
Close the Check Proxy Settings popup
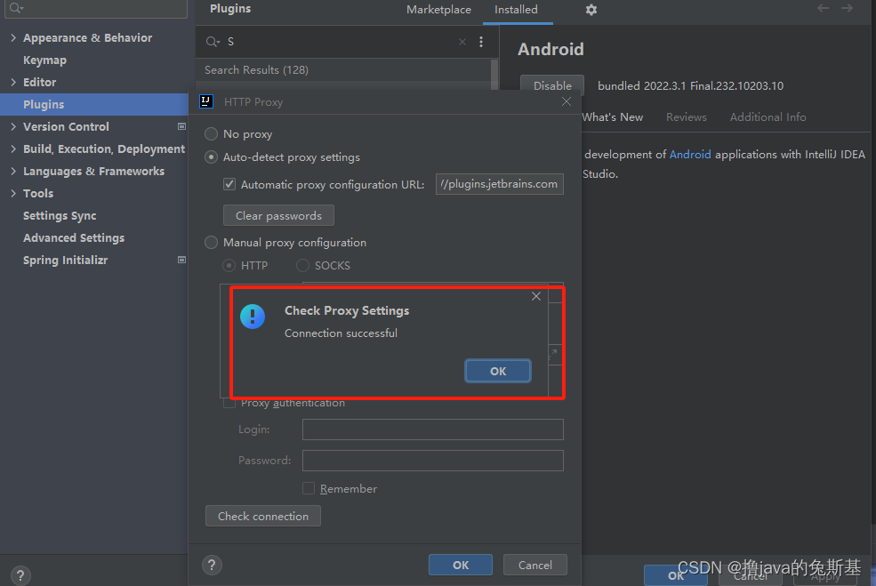(x=536, y=296)
